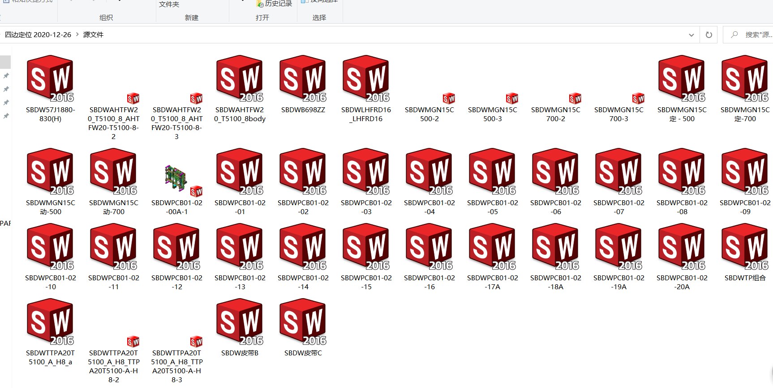
Task: Click the 文件夹 new folder button
Action: point(169,4)
